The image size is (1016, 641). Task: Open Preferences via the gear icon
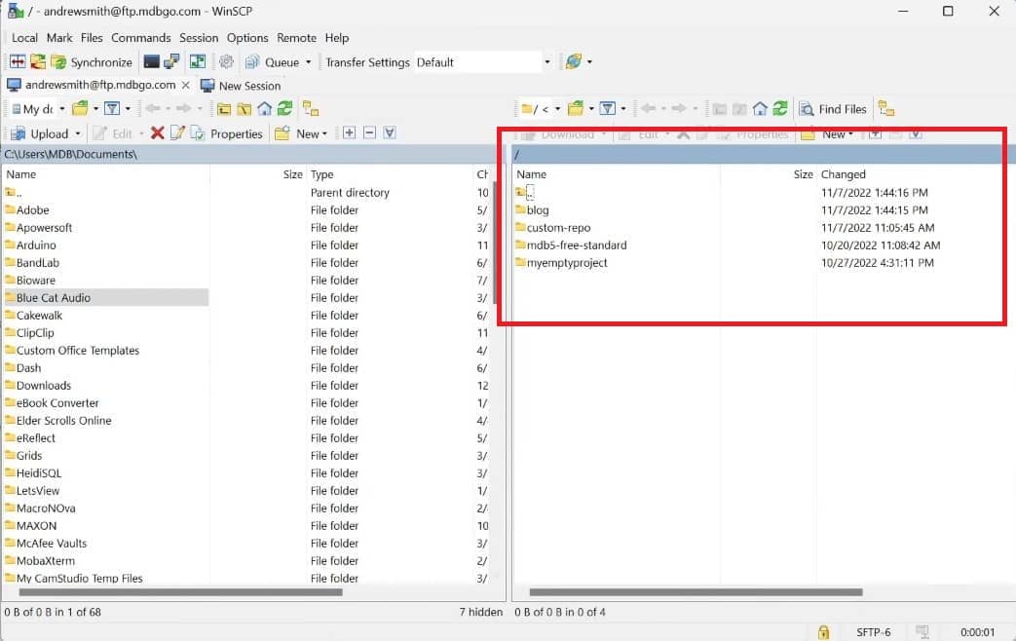point(226,62)
